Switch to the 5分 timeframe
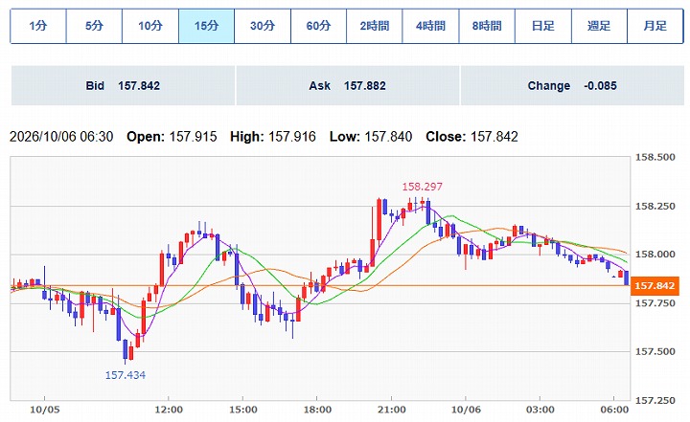Screen dimensions: 690x422 point(94,26)
